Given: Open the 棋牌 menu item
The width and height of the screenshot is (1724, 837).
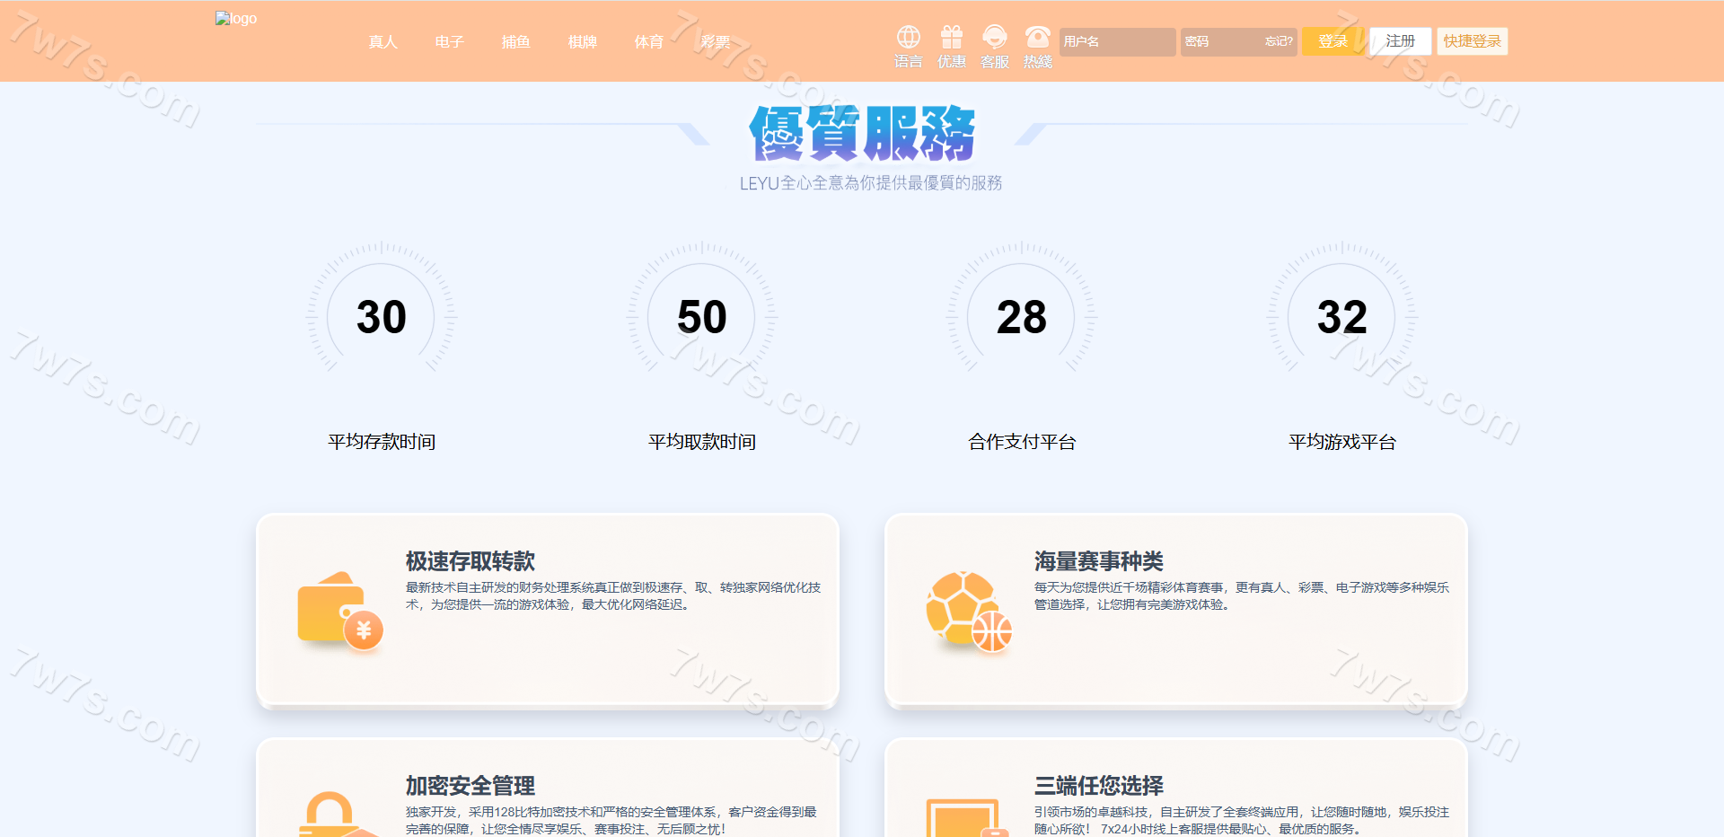Looking at the screenshot, I should 582,42.
